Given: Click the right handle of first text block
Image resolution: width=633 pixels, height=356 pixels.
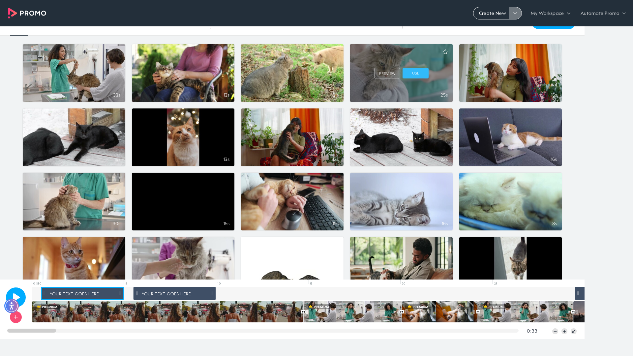Looking at the screenshot, I should tap(120, 293).
